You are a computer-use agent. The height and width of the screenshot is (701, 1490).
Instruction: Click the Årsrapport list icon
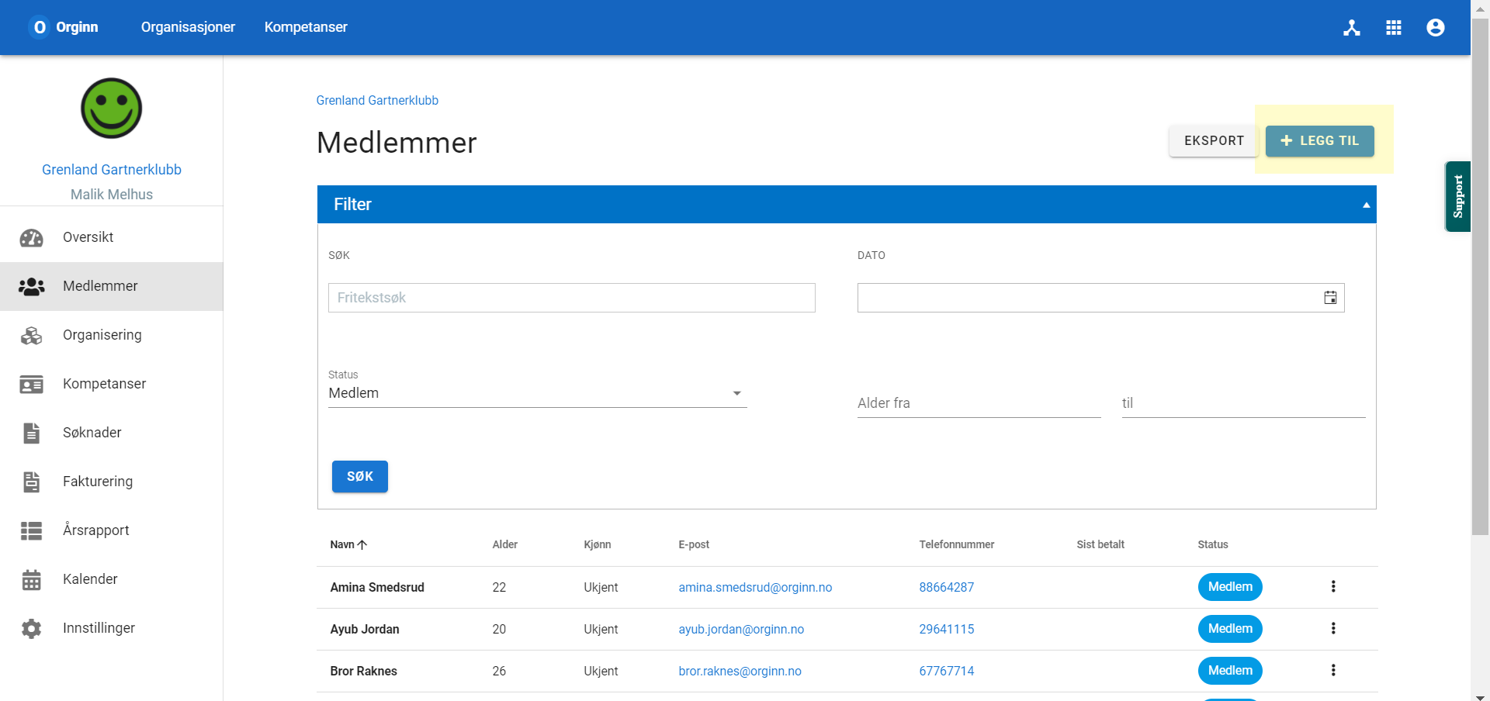point(32,530)
